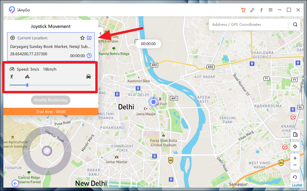Image resolution: width=307 pixels, height=191 pixels.
Task: Click the Kashmiri Gate map label
Action: tap(138, 81)
